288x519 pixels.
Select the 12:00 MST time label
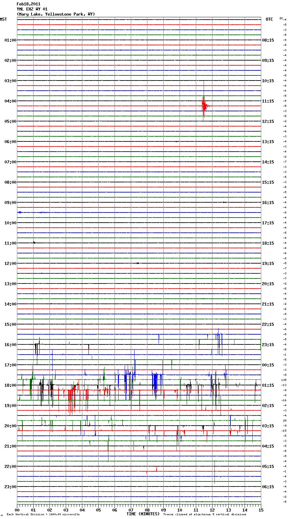click(10, 264)
